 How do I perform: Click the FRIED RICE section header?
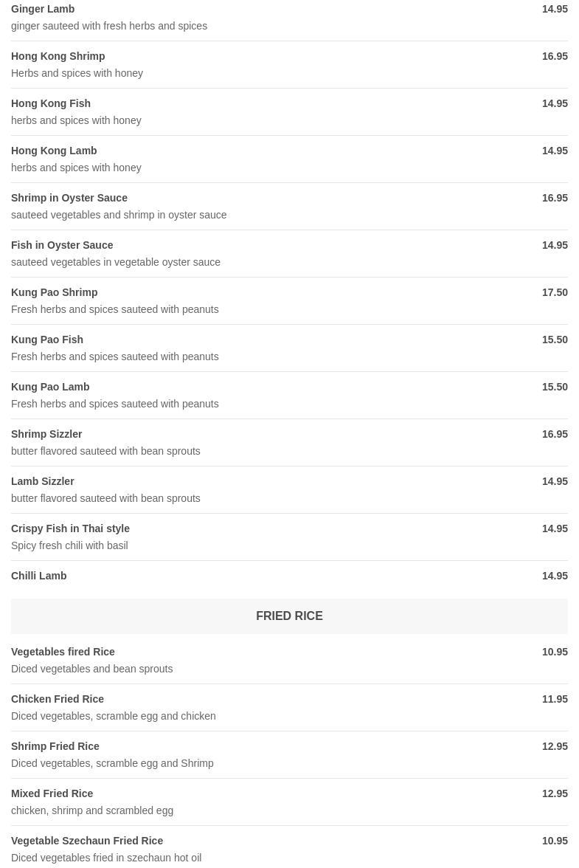point(289,616)
